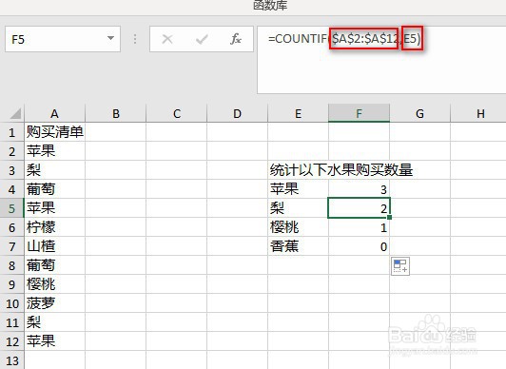Click cell E7 '香蕉'
This screenshot has width=506, height=369.
(x=299, y=246)
